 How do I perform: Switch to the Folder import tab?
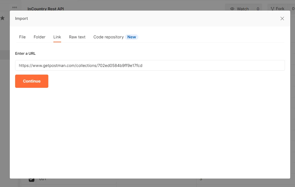pos(39,37)
